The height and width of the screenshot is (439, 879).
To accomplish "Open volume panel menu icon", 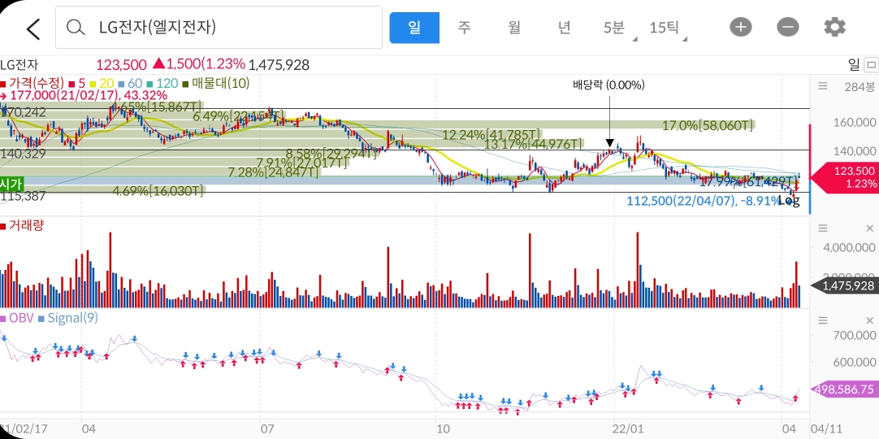I will pyautogui.click(x=822, y=228).
